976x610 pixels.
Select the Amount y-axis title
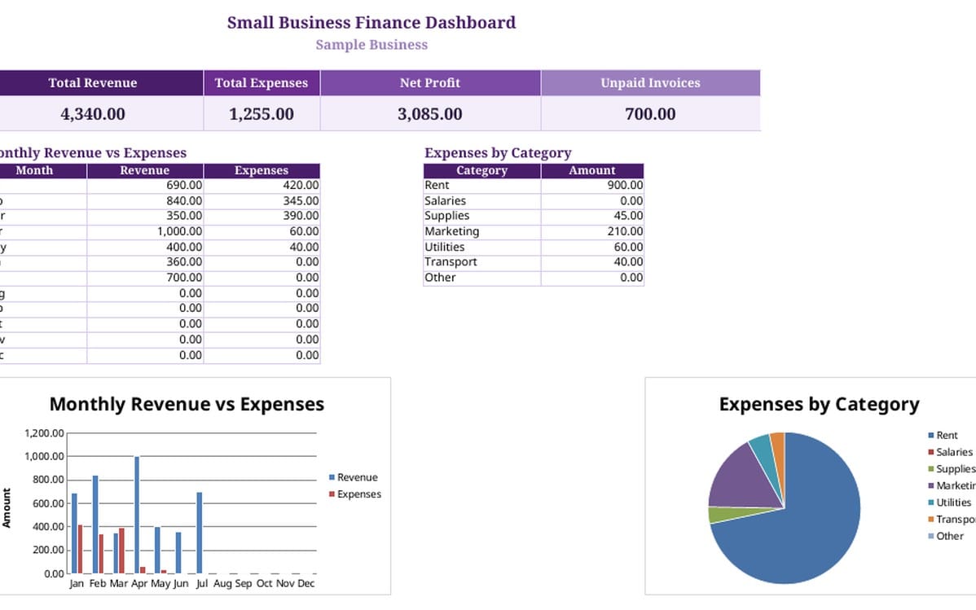7,508
